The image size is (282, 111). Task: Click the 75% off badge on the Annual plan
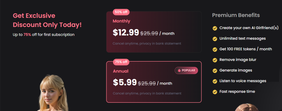[x=121, y=62]
